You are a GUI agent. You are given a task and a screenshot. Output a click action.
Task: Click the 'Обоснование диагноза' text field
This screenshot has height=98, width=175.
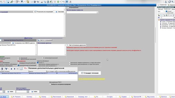point(51,50)
